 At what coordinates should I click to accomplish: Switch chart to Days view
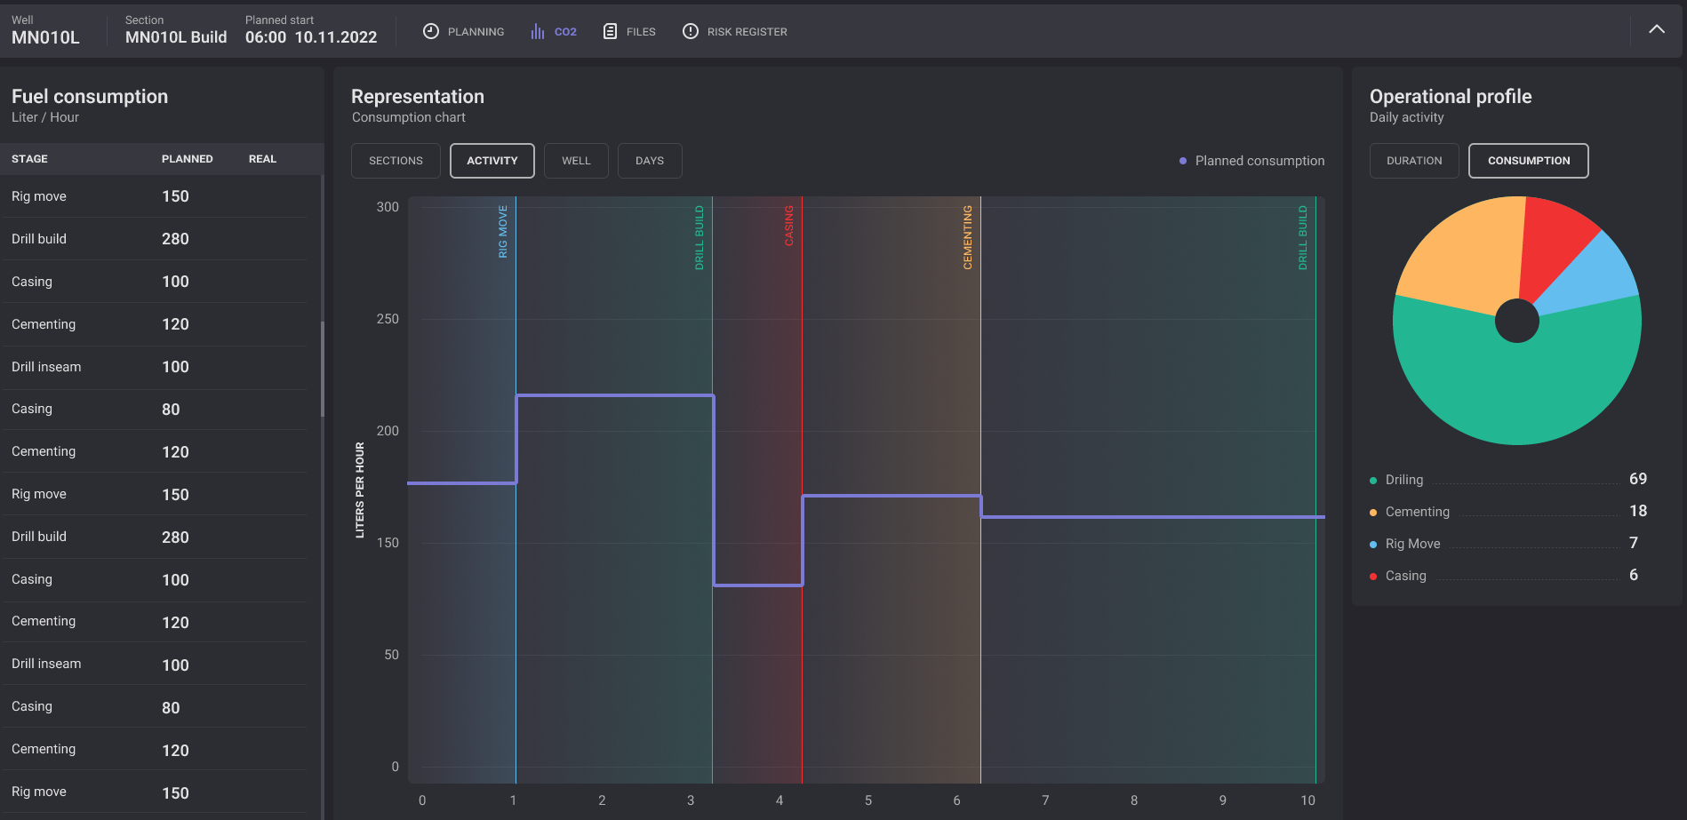[x=649, y=161]
